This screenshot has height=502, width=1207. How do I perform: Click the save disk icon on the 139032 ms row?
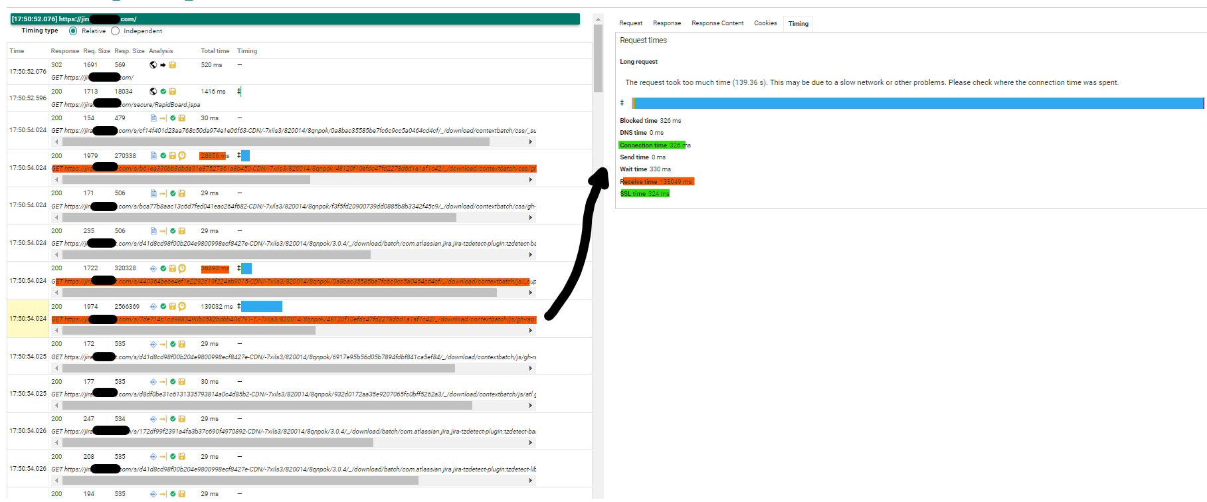172,307
